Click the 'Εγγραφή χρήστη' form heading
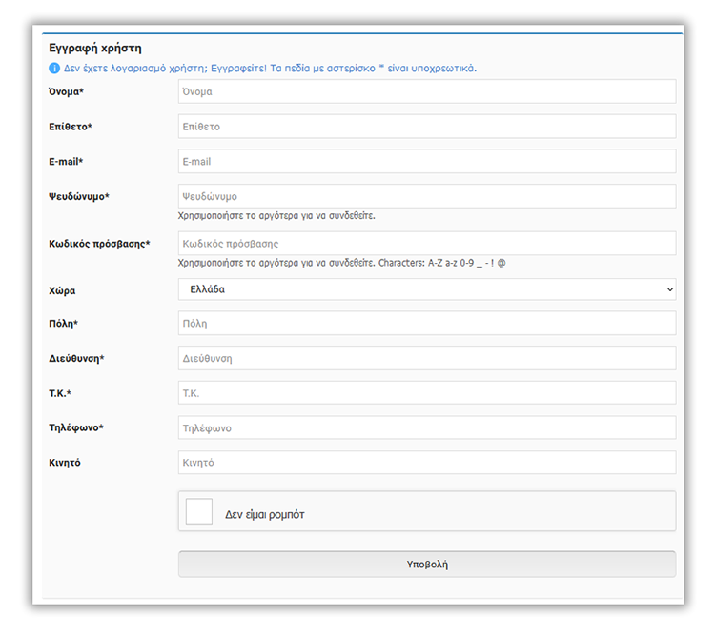 click(x=95, y=48)
